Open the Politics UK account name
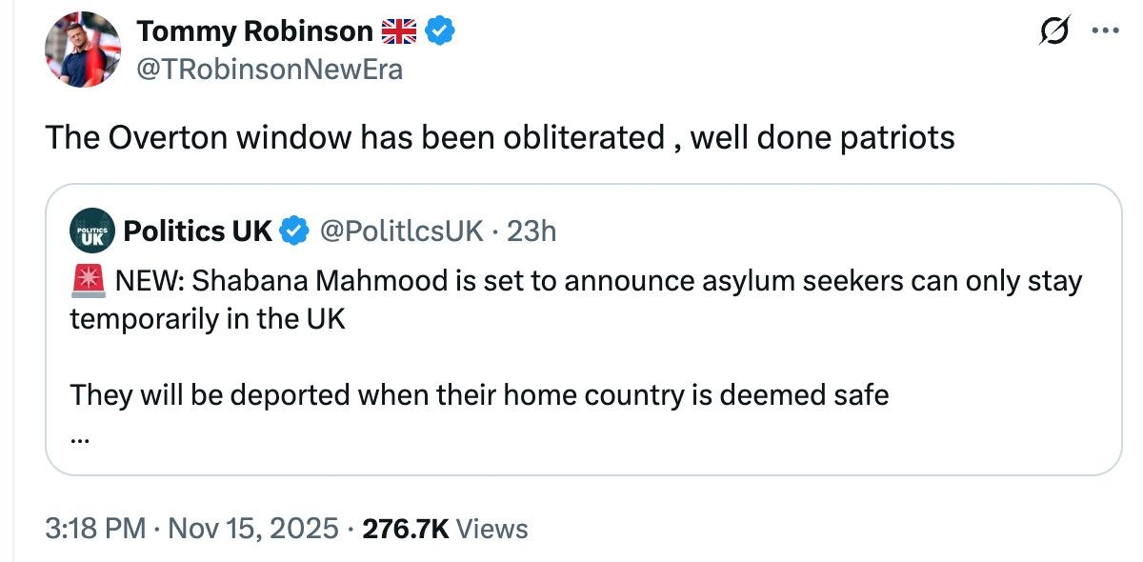The width and height of the screenshot is (1143, 562). (x=198, y=231)
